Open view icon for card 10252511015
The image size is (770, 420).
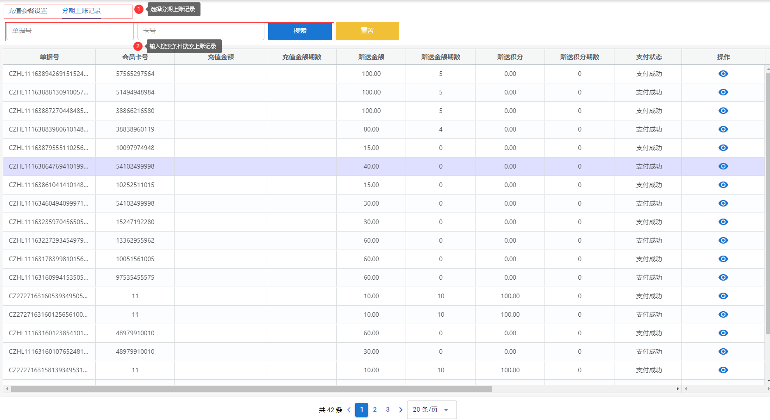tap(723, 185)
